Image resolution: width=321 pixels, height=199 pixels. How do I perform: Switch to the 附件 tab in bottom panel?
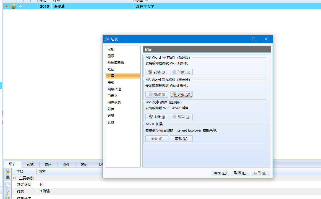click(x=66, y=165)
